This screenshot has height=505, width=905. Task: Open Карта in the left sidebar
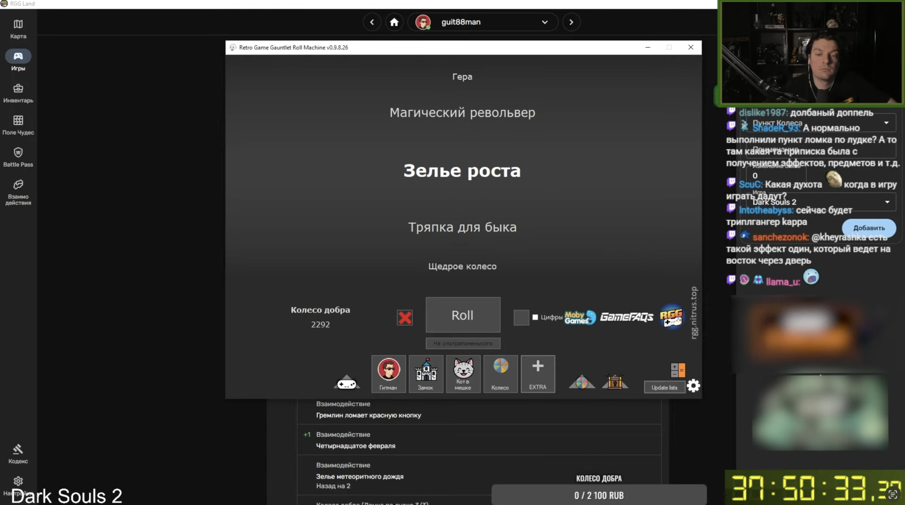(x=18, y=28)
